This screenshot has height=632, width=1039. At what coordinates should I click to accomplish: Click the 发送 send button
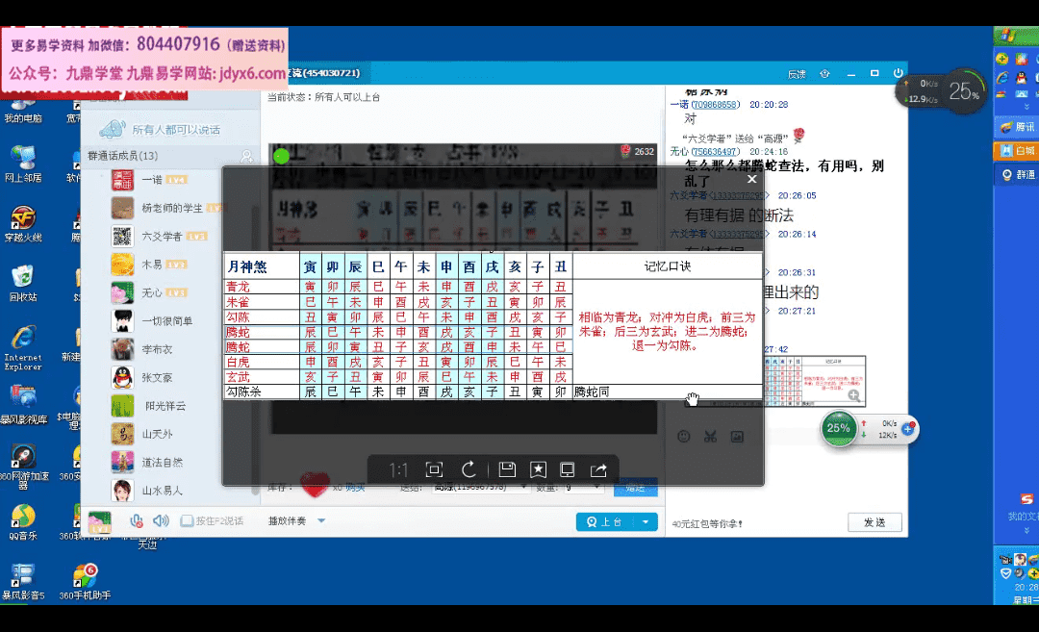tap(874, 522)
